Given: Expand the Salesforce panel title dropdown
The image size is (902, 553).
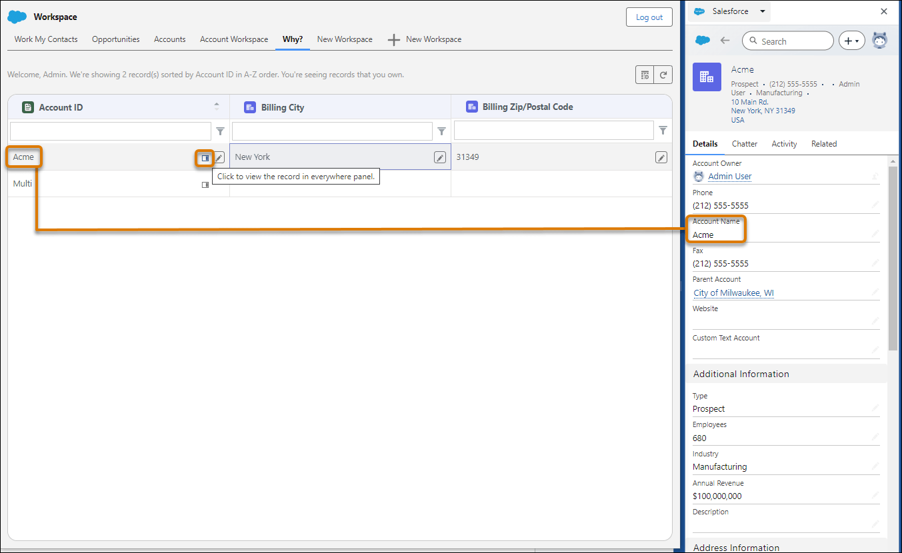Looking at the screenshot, I should pos(763,11).
